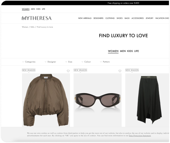Image resolution: width=170 pixels, height=143 pixels.
Task: Select MEN in the top utility bar
Action: pos(33,9)
